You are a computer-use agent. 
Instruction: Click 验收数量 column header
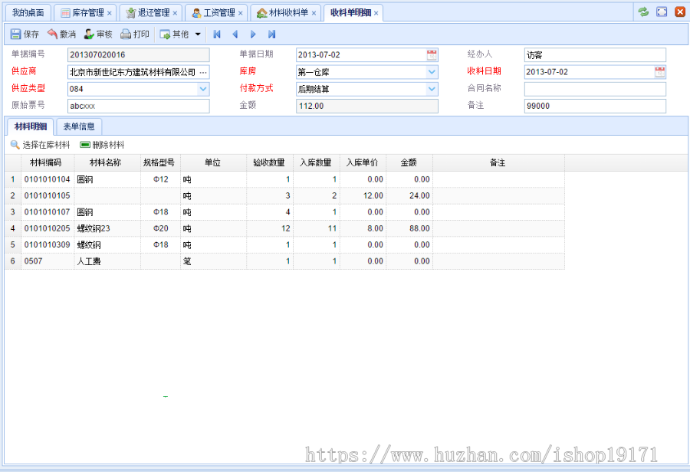coord(270,162)
